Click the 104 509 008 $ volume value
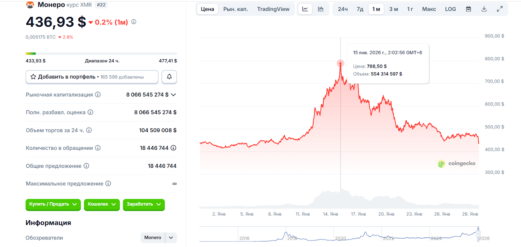The image size is (521, 247). tap(158, 130)
